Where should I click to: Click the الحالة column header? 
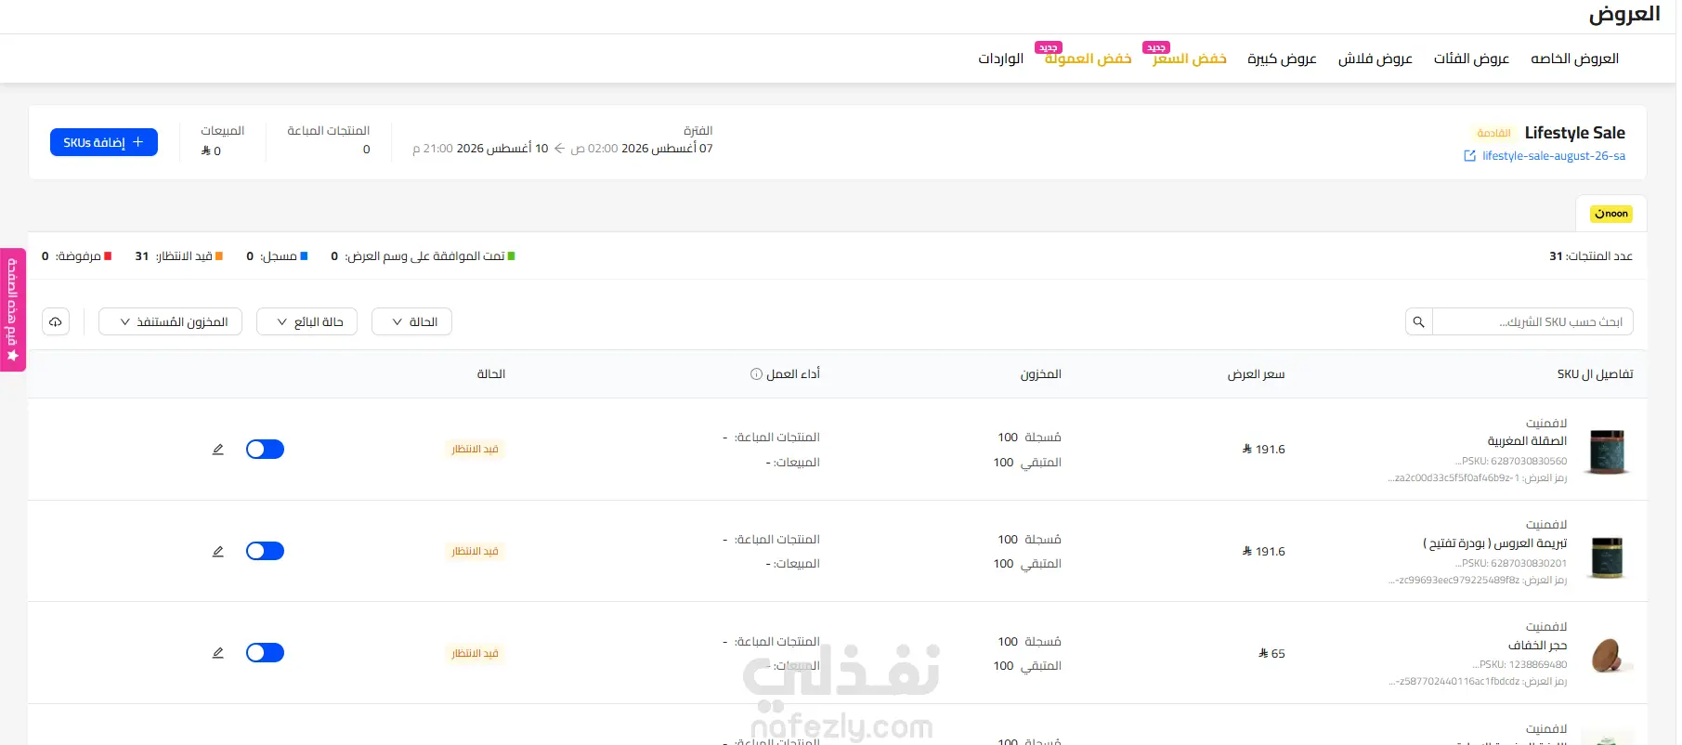pos(490,374)
